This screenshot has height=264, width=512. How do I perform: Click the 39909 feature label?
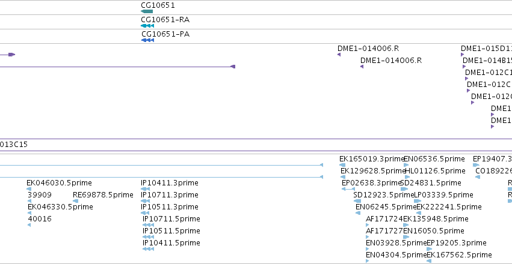click(x=40, y=195)
